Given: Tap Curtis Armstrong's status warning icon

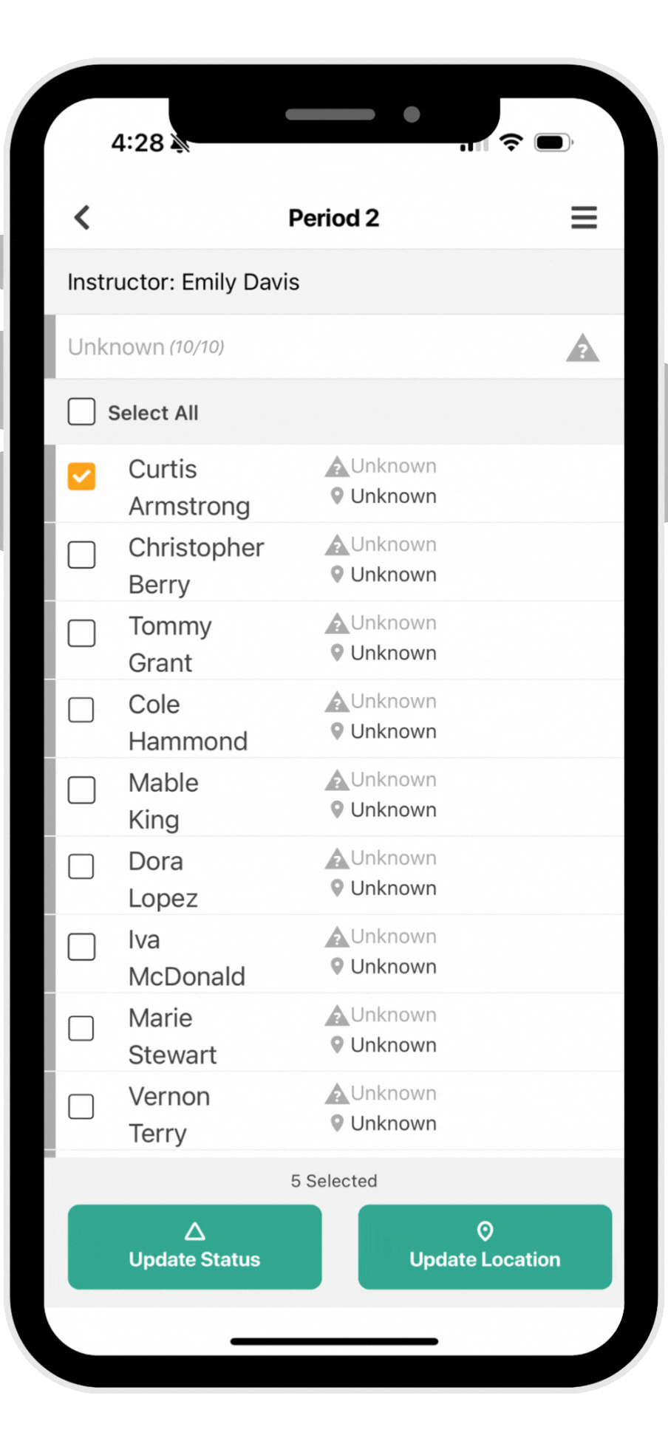Looking at the screenshot, I should 337,467.
